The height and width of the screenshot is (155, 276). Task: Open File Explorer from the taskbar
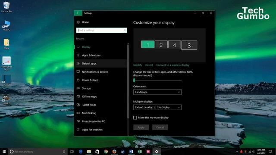pyautogui.click(x=89, y=152)
